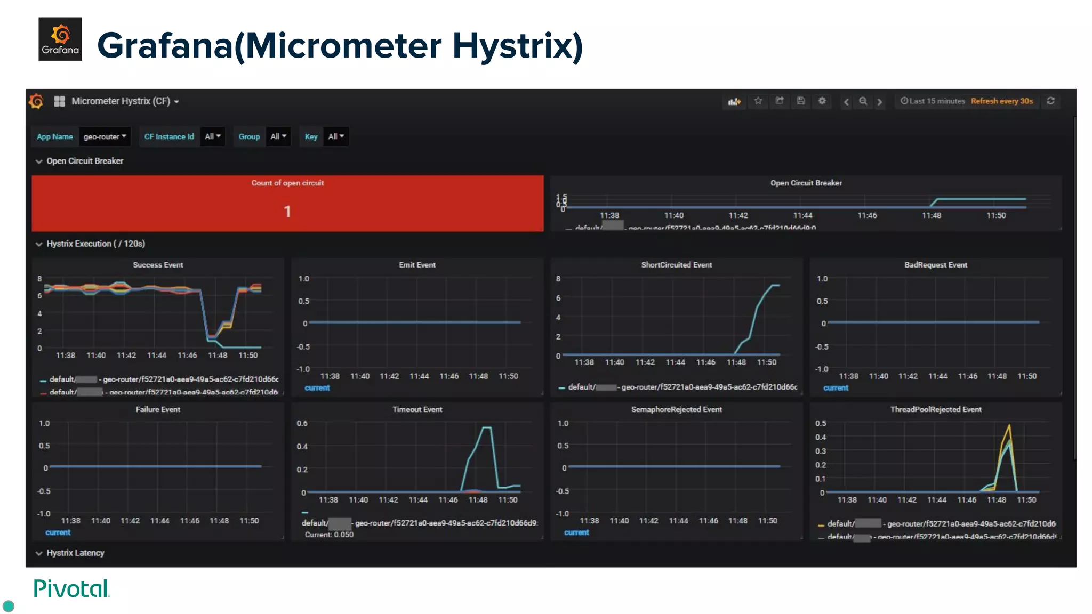Open the ShortCircuited Event panel title menu

click(x=676, y=265)
